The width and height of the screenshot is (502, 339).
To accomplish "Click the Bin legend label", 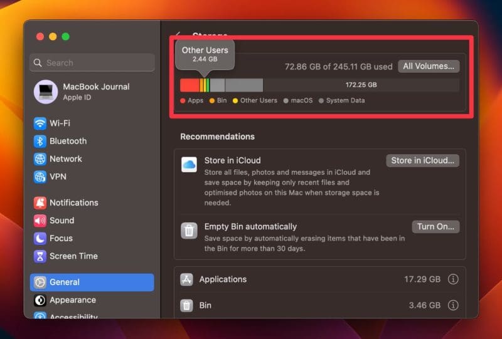I will tap(222, 100).
